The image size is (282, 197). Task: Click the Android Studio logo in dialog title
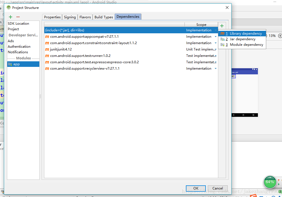[9, 7]
